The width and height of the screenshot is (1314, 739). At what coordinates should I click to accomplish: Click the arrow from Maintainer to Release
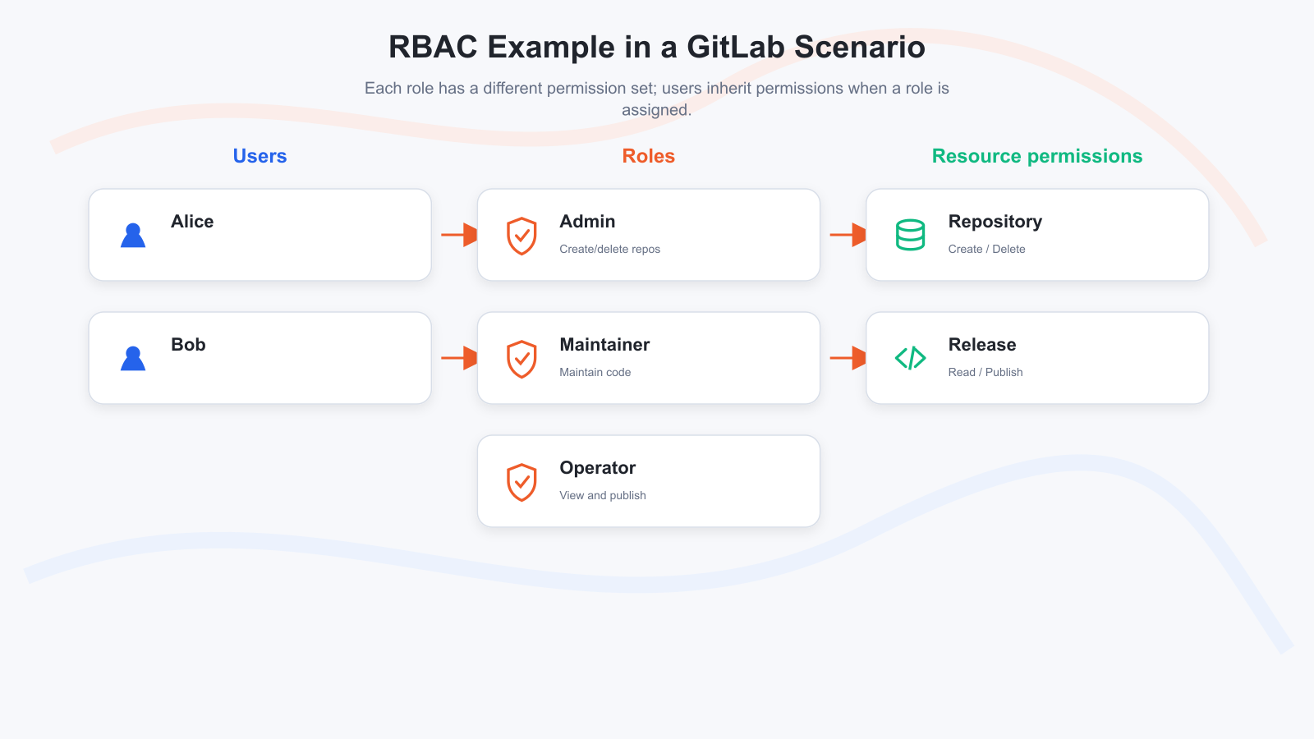848,358
